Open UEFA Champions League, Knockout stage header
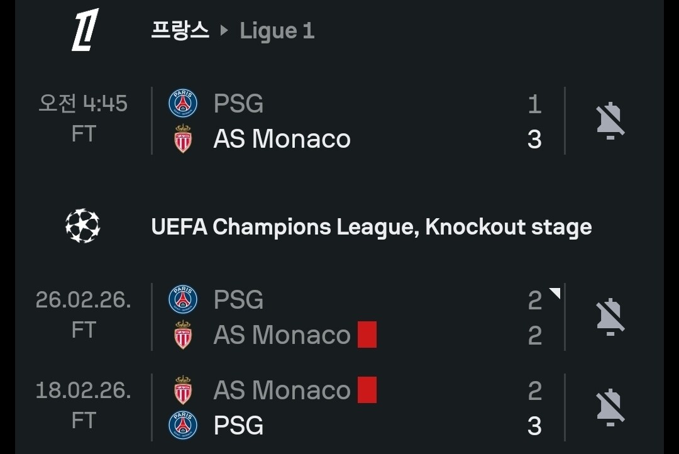 (x=371, y=227)
